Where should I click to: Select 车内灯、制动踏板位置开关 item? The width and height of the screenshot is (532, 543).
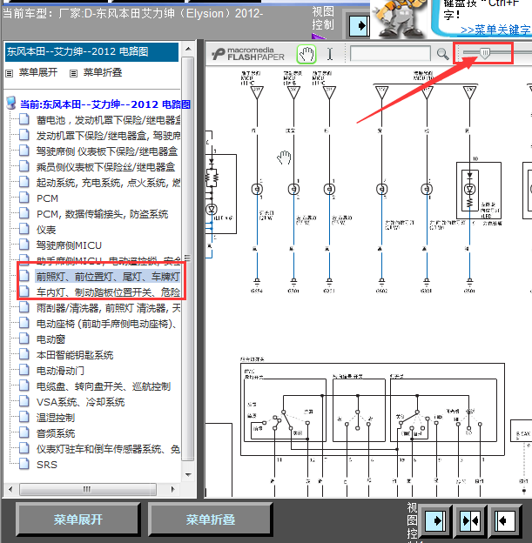(108, 292)
